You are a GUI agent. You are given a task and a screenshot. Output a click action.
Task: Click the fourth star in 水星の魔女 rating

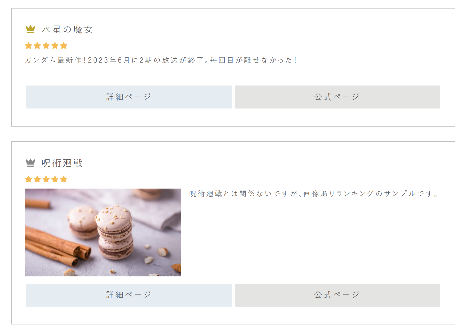(55, 46)
